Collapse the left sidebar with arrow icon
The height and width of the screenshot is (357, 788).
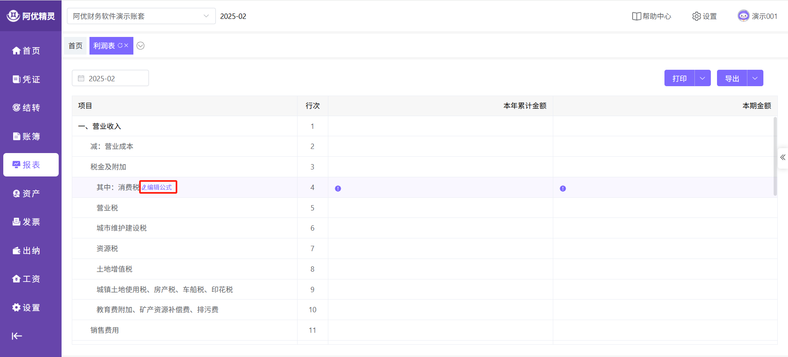17,336
